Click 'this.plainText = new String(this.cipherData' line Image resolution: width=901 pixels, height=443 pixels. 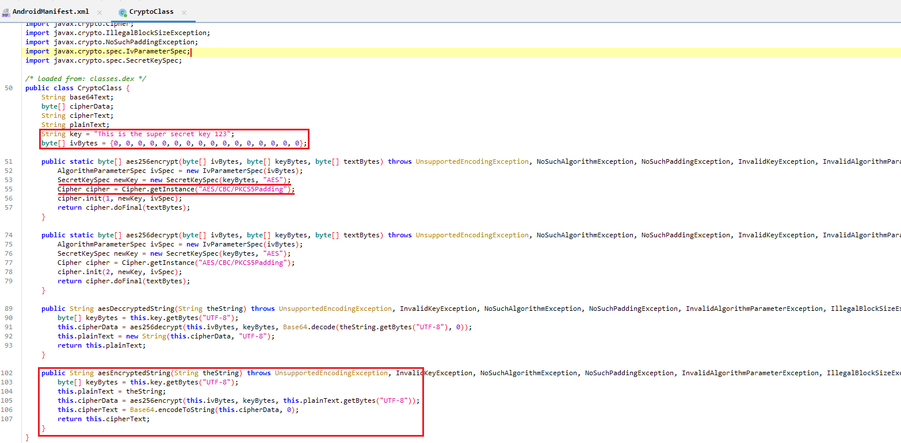[x=166, y=336]
